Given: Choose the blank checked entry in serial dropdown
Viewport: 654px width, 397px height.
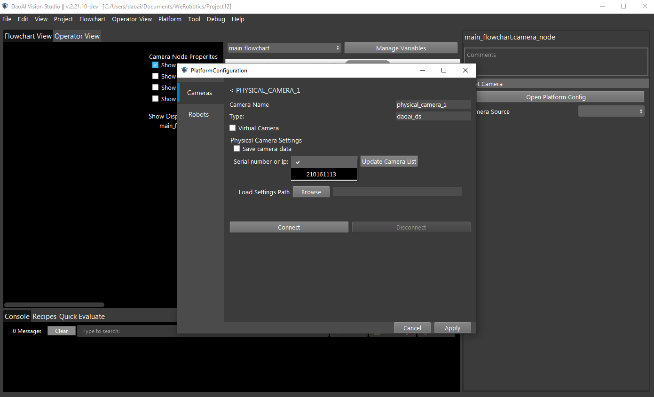Looking at the screenshot, I should tap(324, 162).
